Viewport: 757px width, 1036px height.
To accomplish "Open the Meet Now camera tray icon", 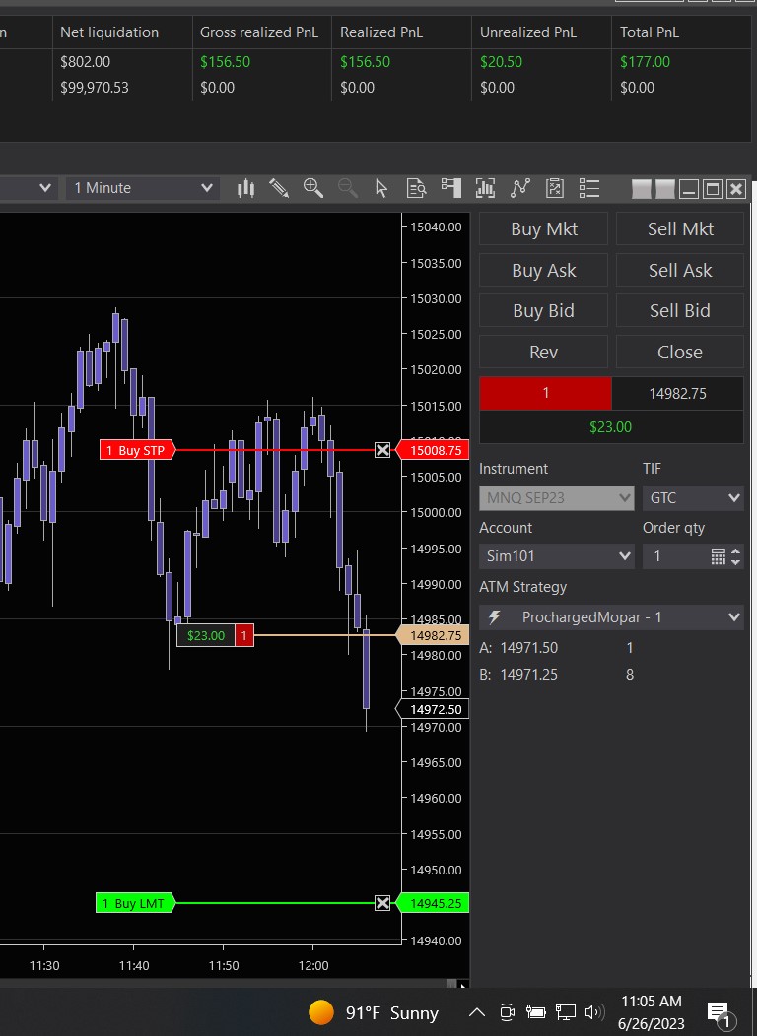I will [x=507, y=1012].
